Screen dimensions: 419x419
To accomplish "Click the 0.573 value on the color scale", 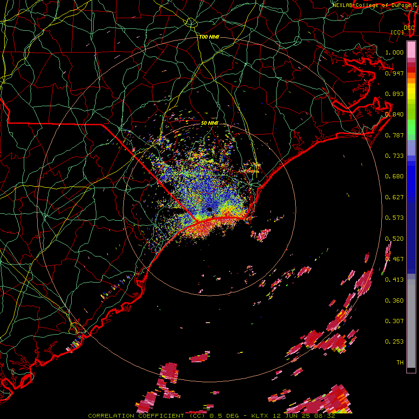I will [394, 217].
